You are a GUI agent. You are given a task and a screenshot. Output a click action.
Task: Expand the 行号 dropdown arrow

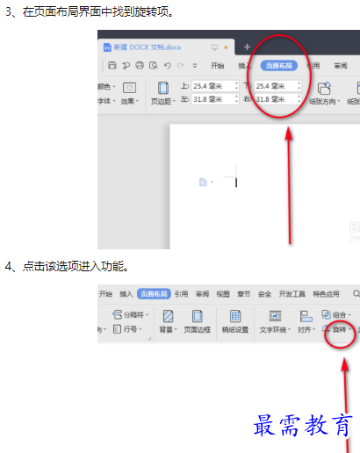coord(140,329)
